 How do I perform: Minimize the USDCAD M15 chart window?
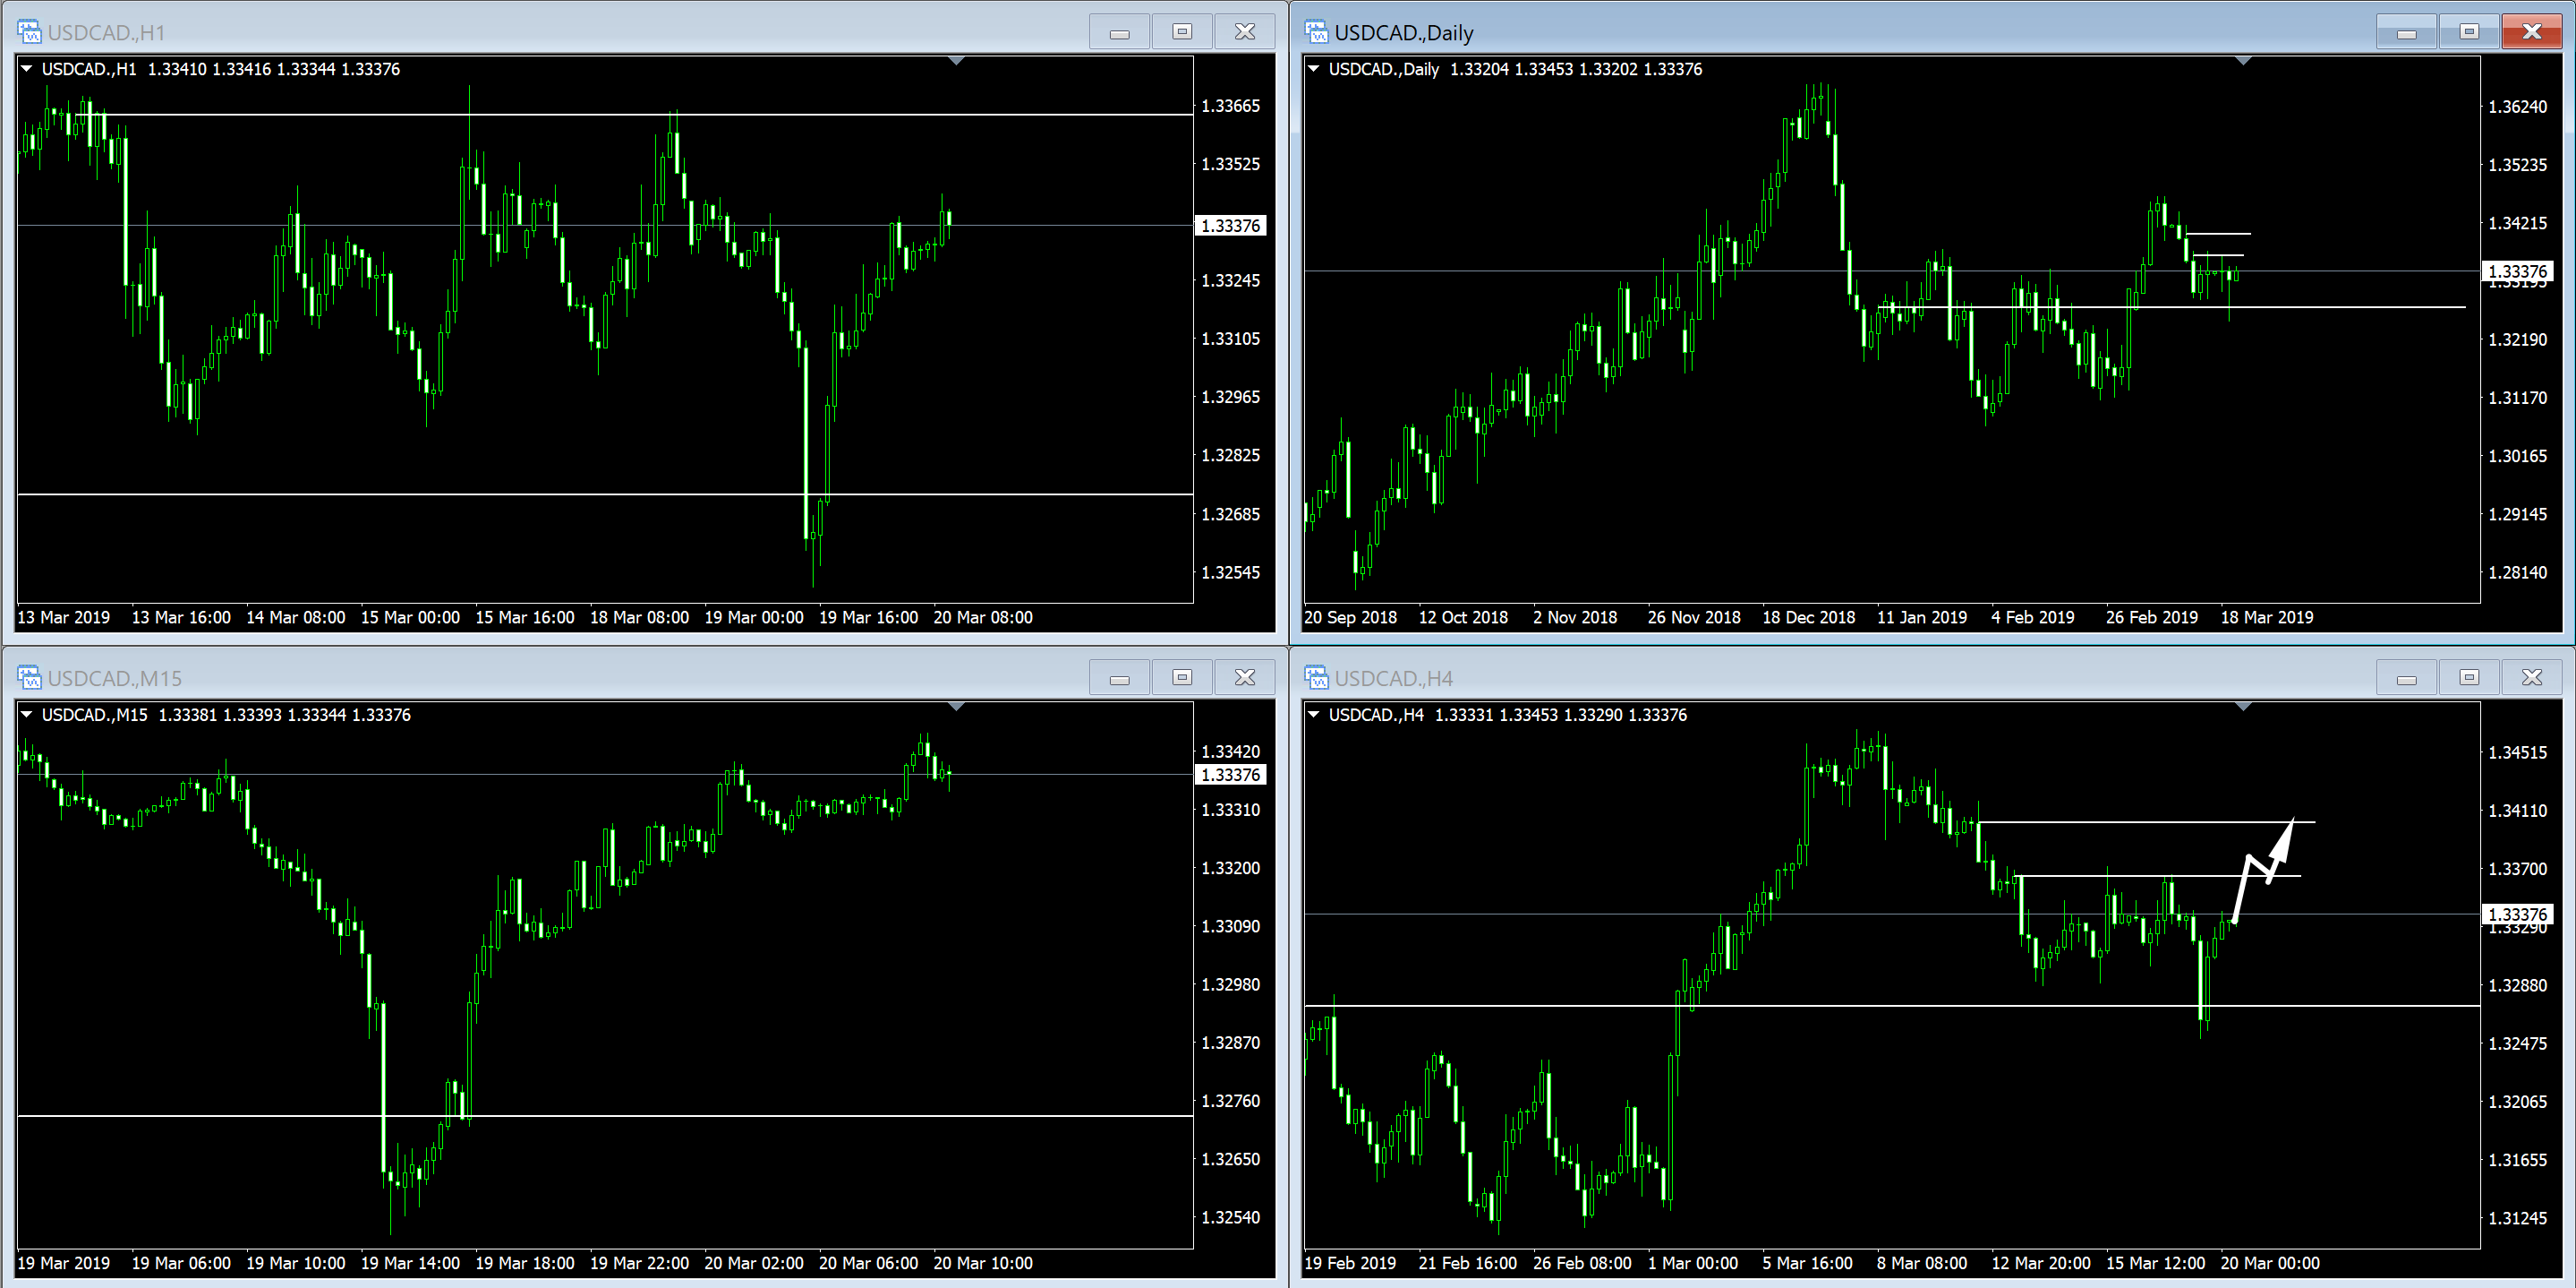[x=1119, y=679]
